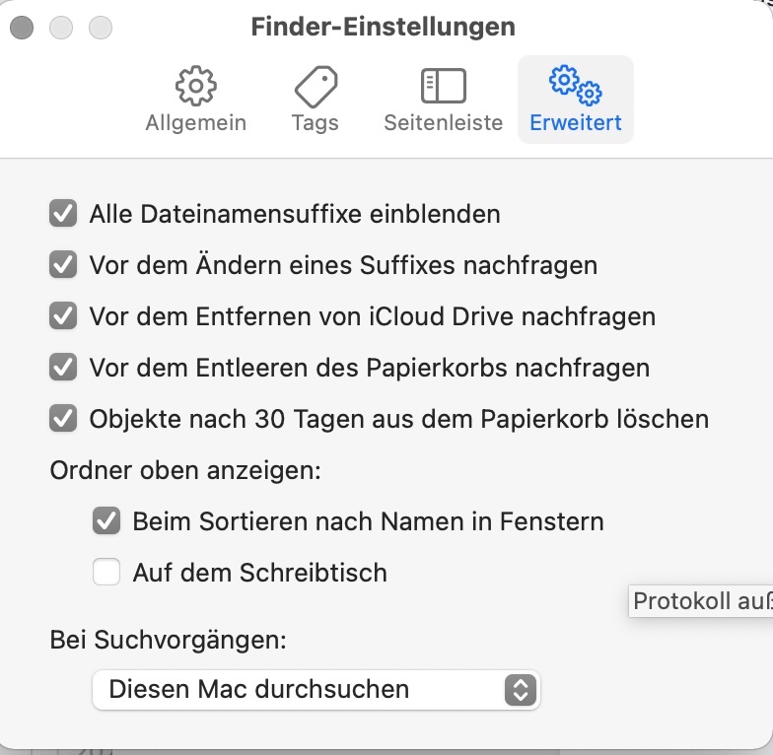Disable Alle Dateinamensuffixe einblenden checkbox
This screenshot has width=773, height=755.
63,213
